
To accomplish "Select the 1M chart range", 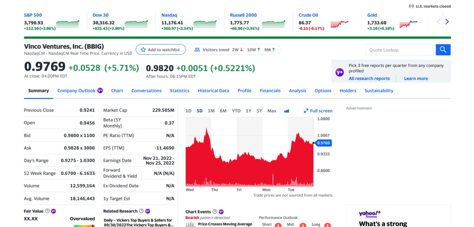I will [211, 111].
